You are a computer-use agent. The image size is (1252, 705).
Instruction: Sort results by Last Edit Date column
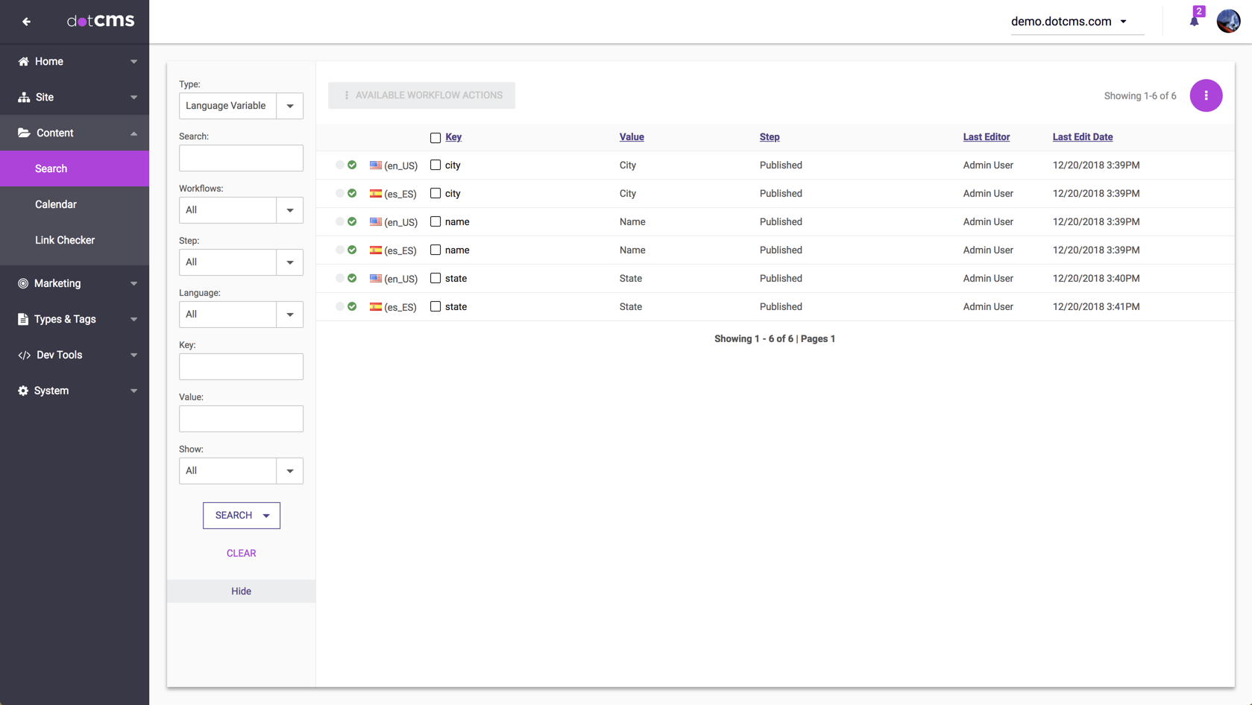click(1082, 137)
